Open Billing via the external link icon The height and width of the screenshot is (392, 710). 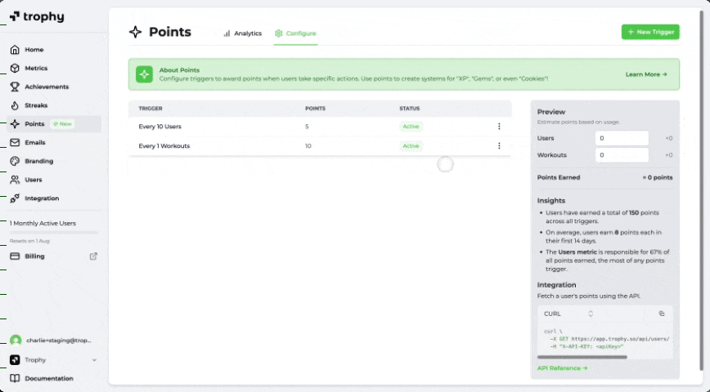[x=93, y=256]
